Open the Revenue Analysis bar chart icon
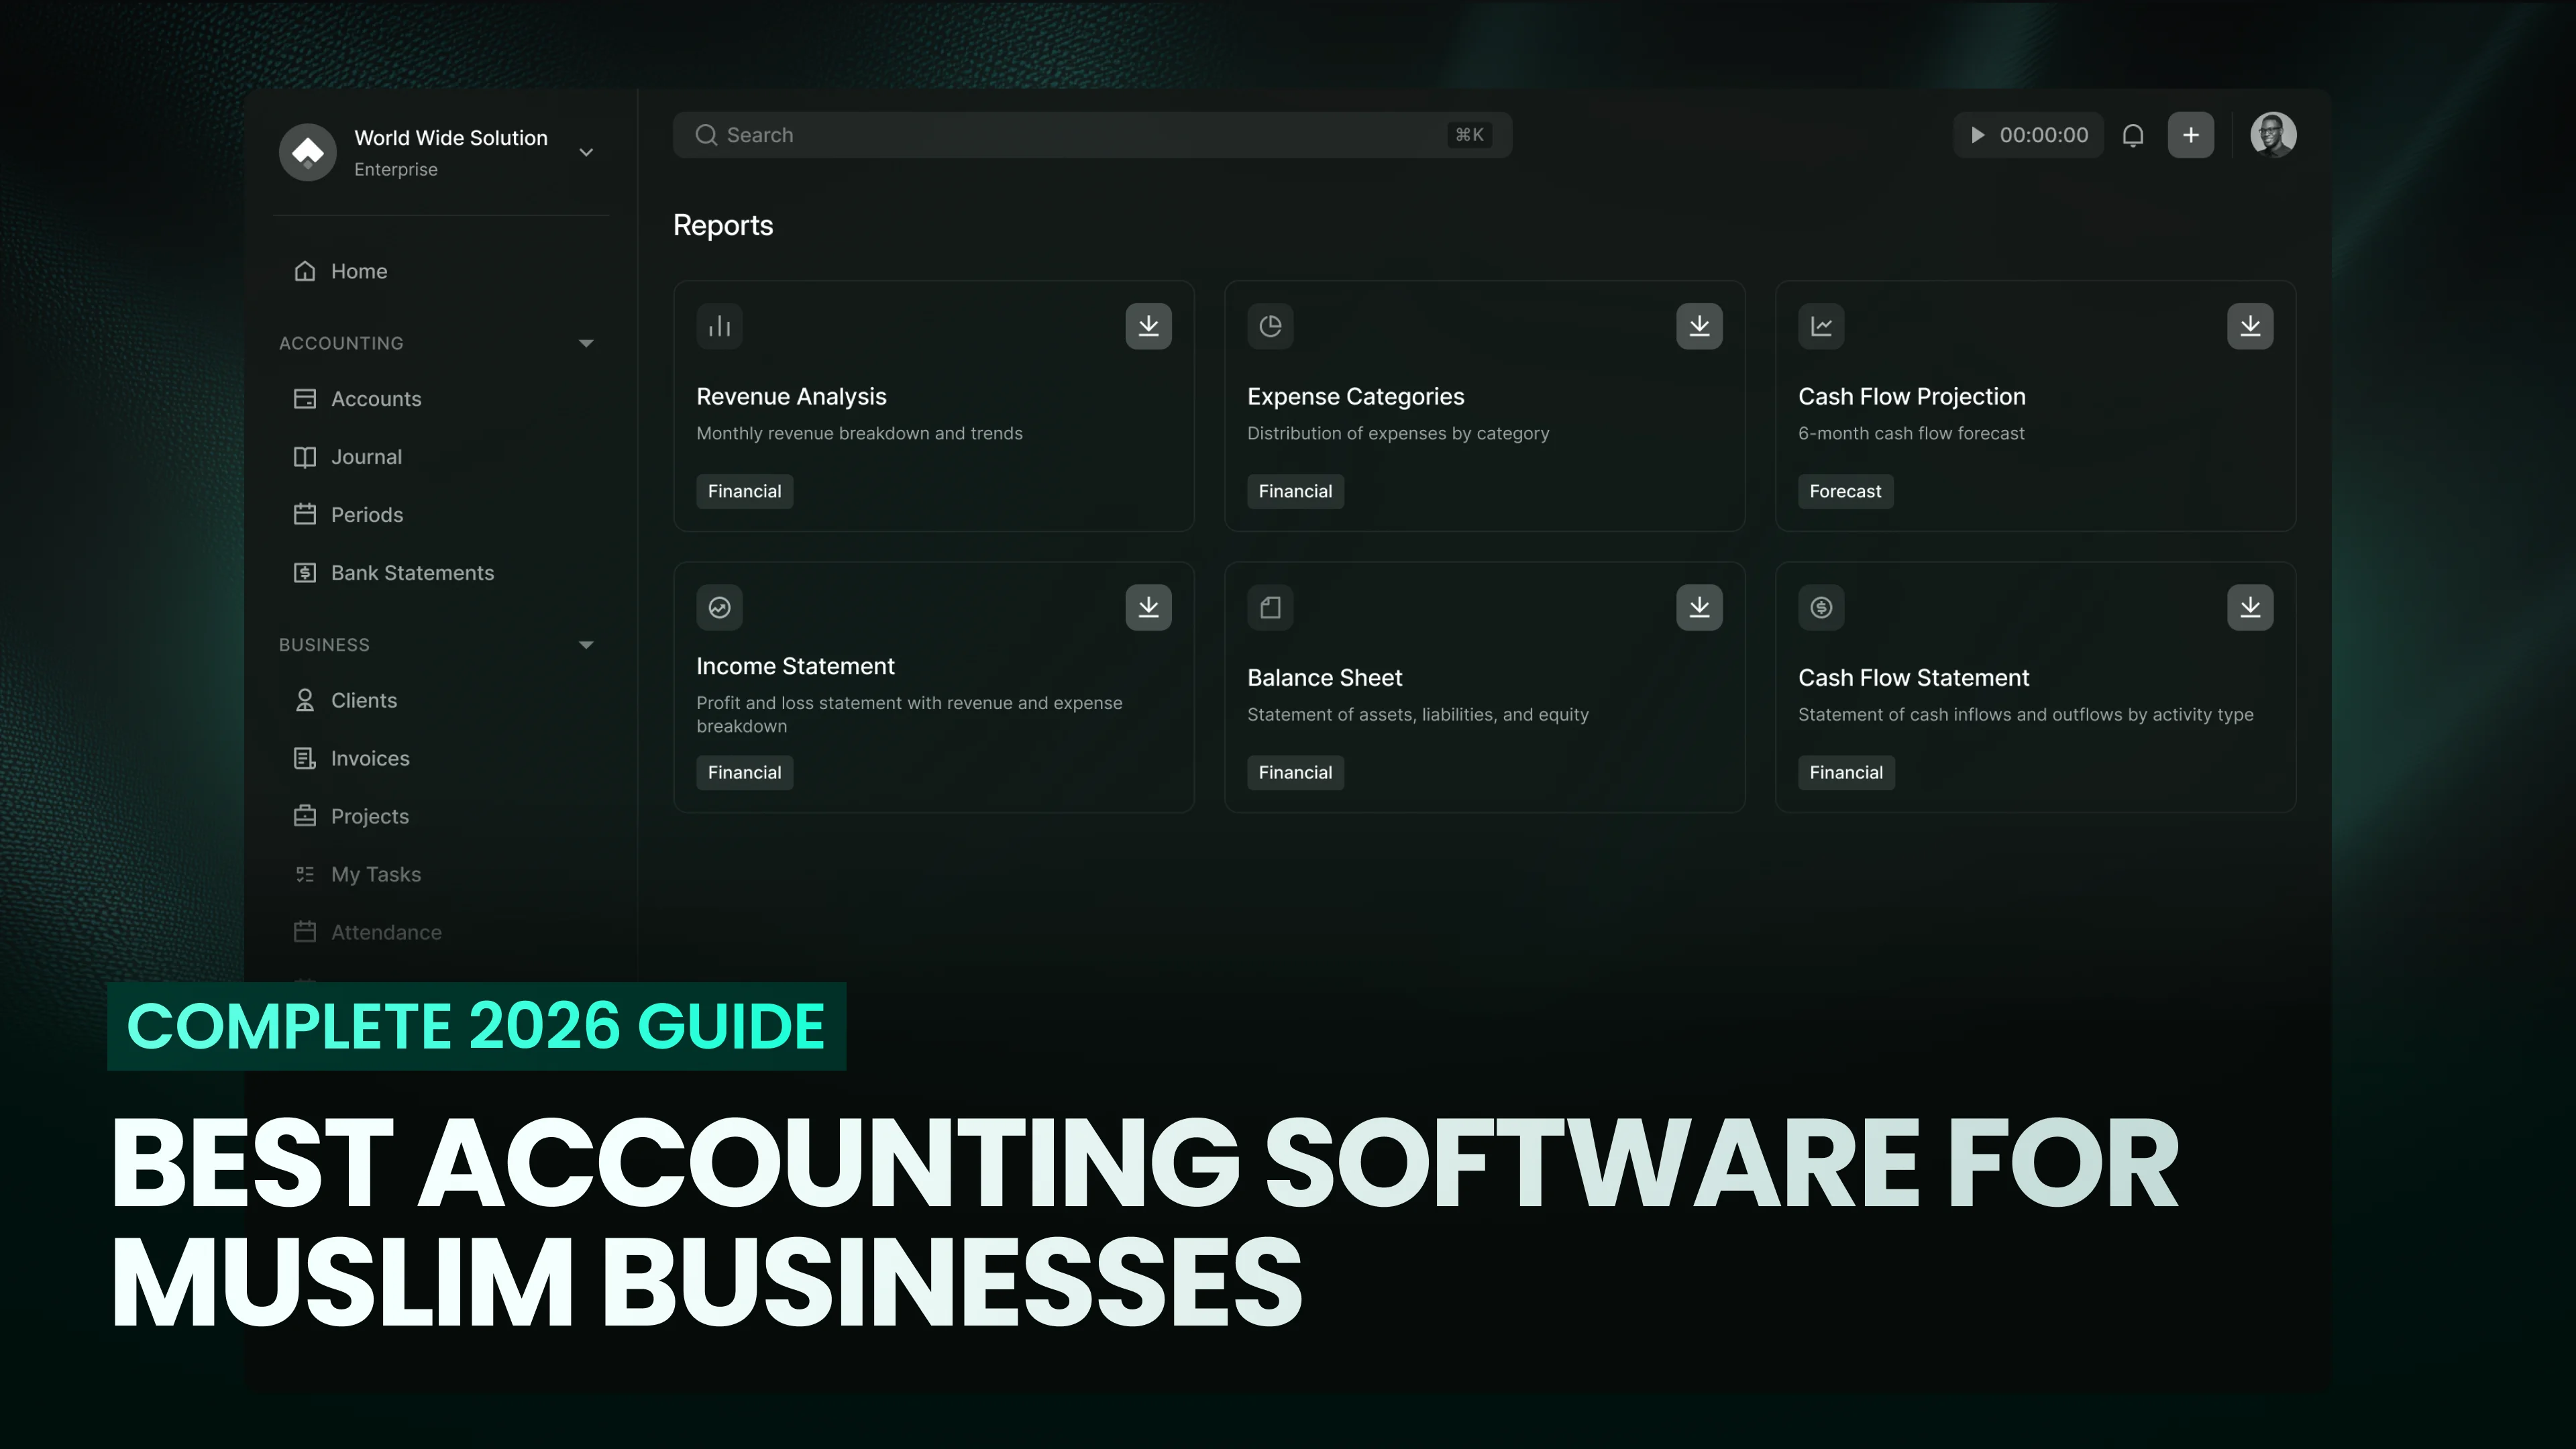The height and width of the screenshot is (1449, 2576). [x=719, y=326]
